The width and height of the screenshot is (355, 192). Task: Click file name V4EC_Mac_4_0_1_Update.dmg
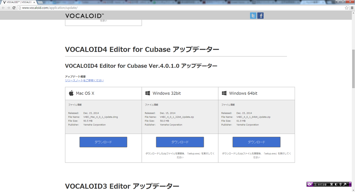101,117
